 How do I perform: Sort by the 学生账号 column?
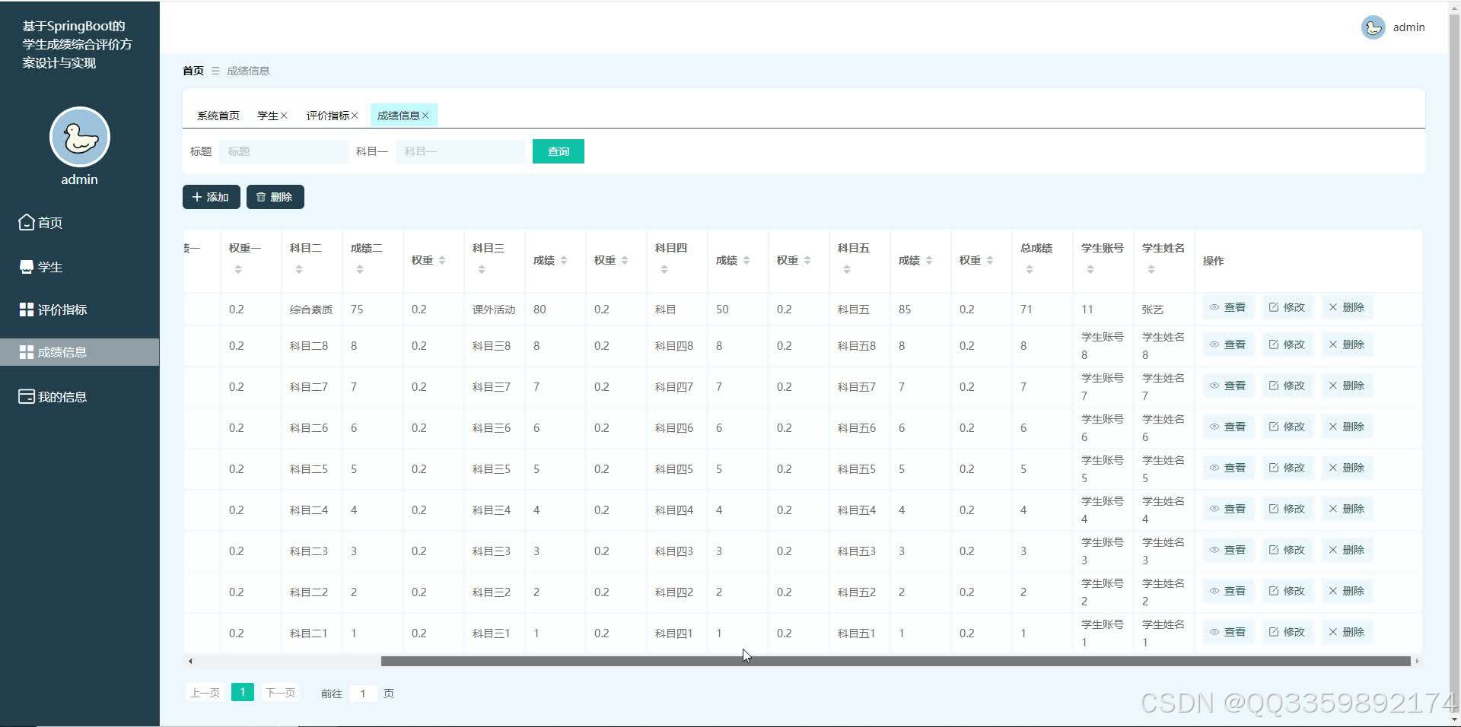[1090, 269]
